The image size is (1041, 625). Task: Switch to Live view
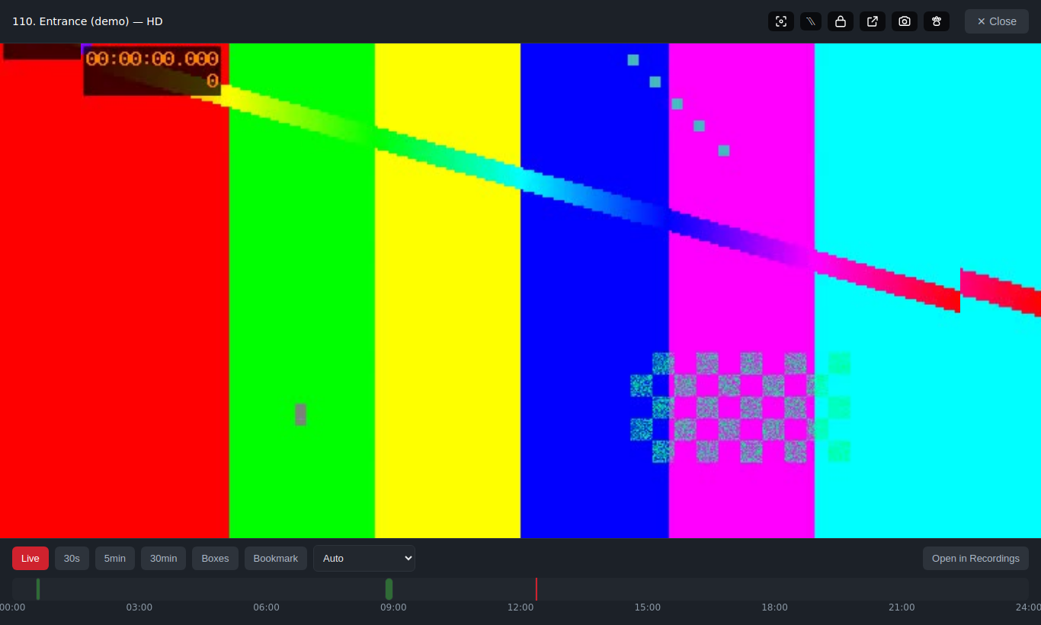pyautogui.click(x=30, y=558)
